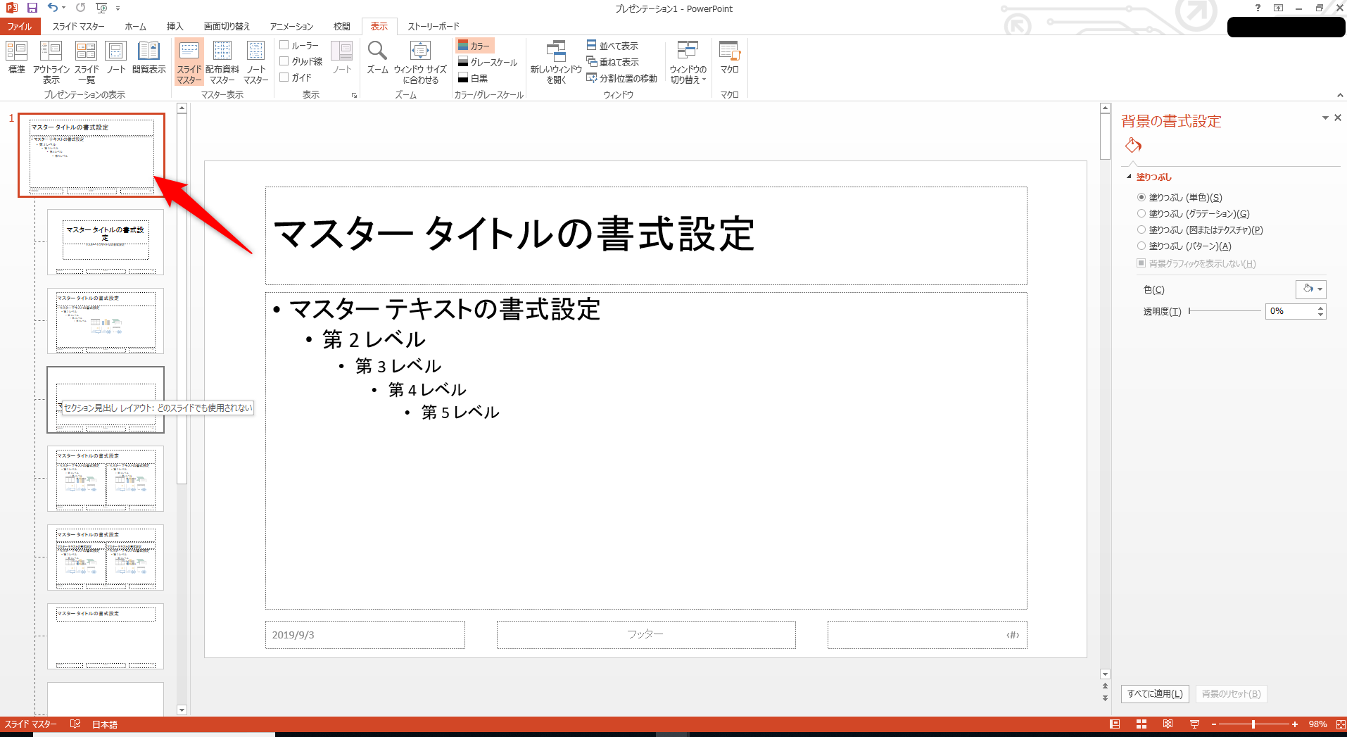Viewport: 1347px width, 737px height.
Task: Fit slide to current window status bar icon
Action: click(x=1341, y=724)
